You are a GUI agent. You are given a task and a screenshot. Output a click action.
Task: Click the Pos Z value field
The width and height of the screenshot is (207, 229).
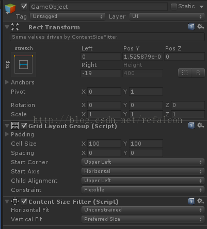pos(184,57)
